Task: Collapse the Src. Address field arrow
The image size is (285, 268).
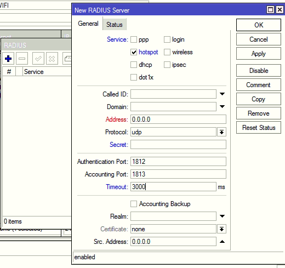Action: tap(222, 242)
